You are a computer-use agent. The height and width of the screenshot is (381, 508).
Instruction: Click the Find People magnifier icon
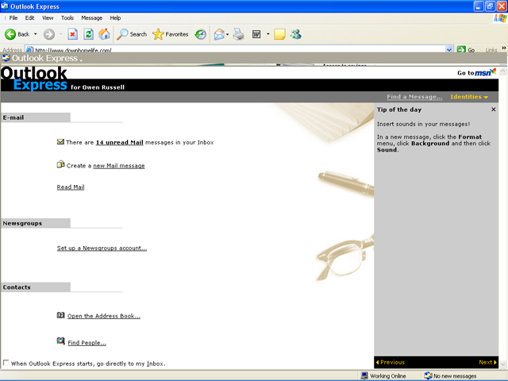pyautogui.click(x=60, y=341)
